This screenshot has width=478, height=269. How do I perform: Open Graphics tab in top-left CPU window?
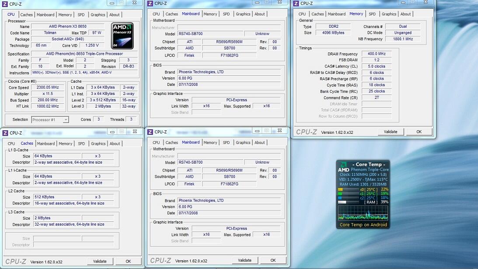(98, 14)
